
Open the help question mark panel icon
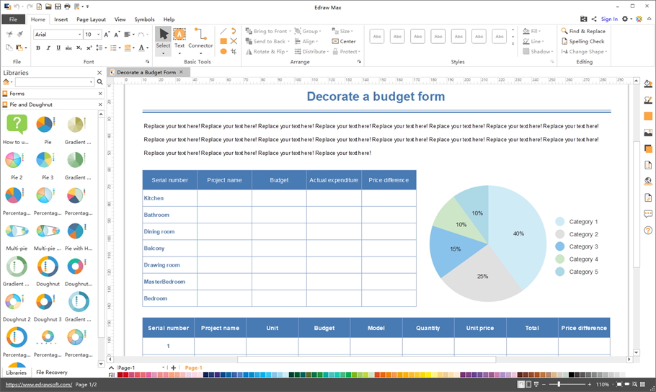click(647, 231)
